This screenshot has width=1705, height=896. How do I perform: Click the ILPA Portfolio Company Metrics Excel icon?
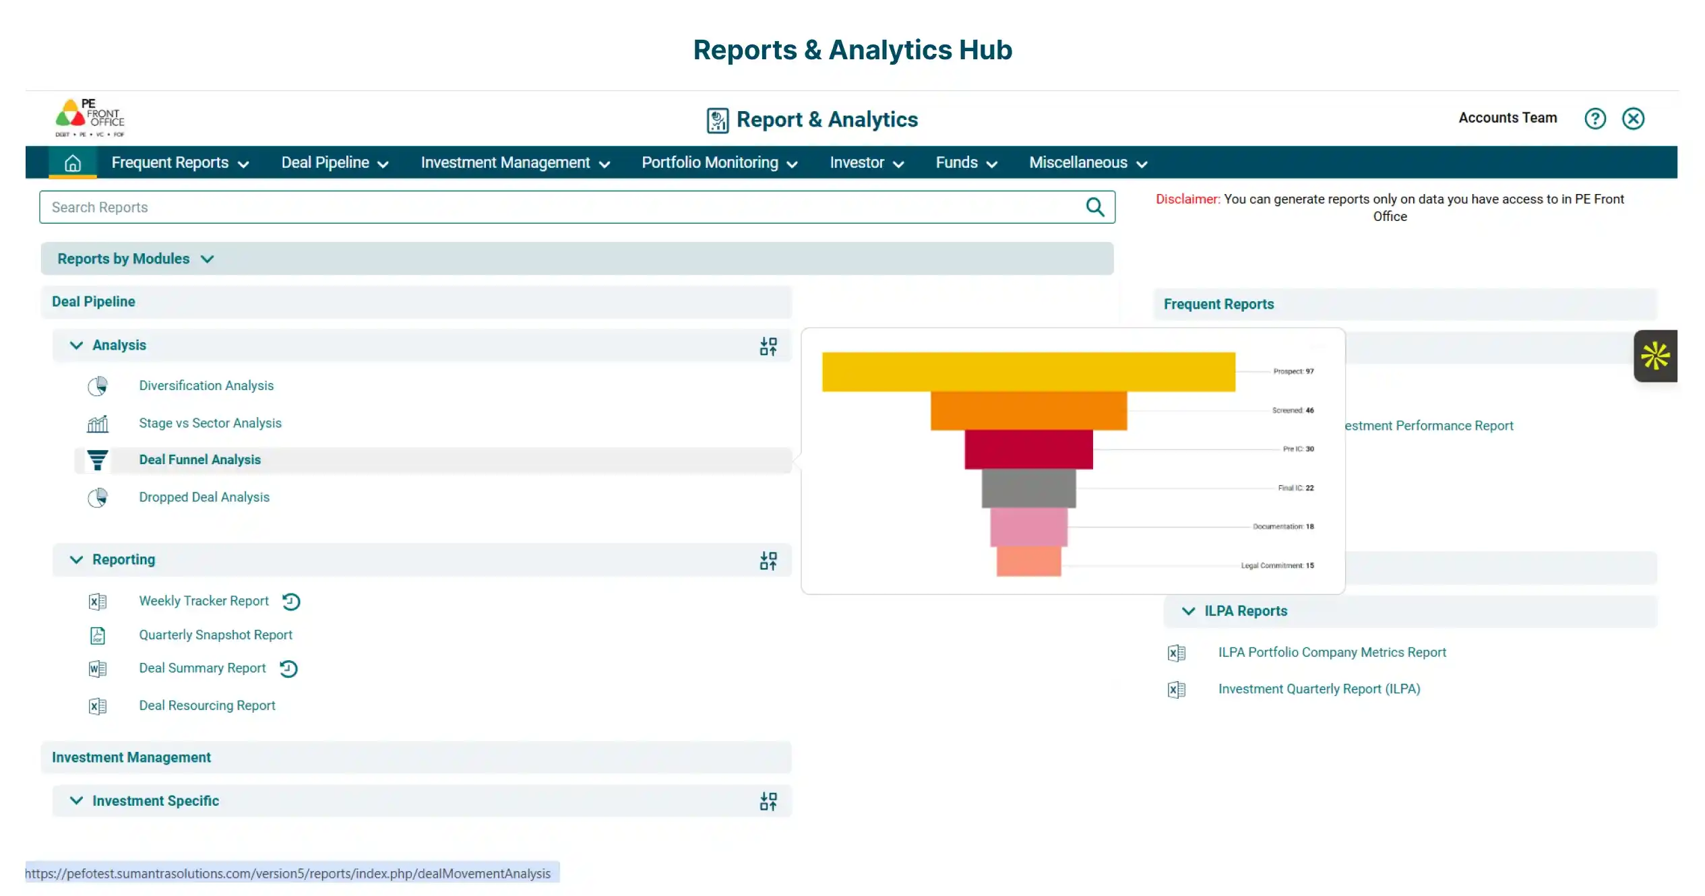(x=1177, y=653)
